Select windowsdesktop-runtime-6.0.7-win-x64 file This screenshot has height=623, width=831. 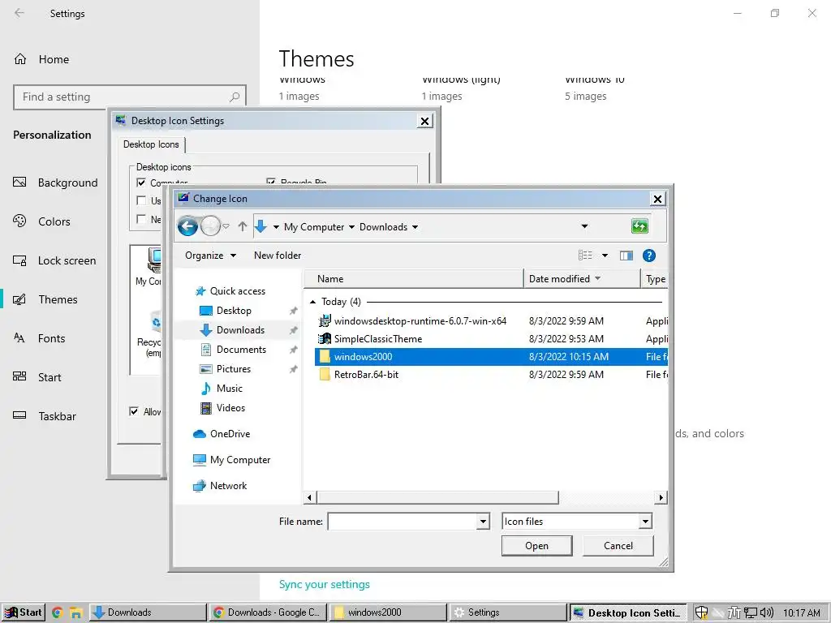click(420, 321)
